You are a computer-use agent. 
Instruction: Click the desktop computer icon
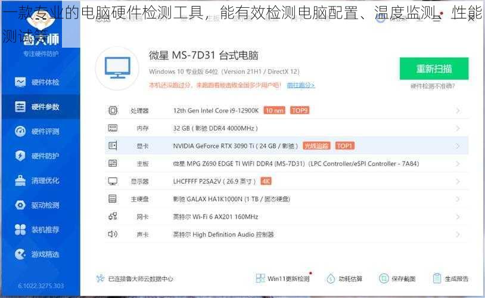pos(117,68)
